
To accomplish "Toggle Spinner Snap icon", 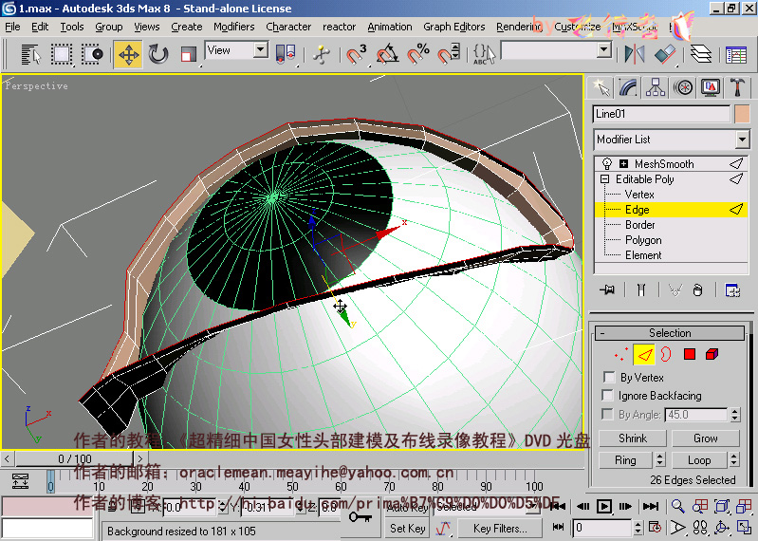I will 448,54.
